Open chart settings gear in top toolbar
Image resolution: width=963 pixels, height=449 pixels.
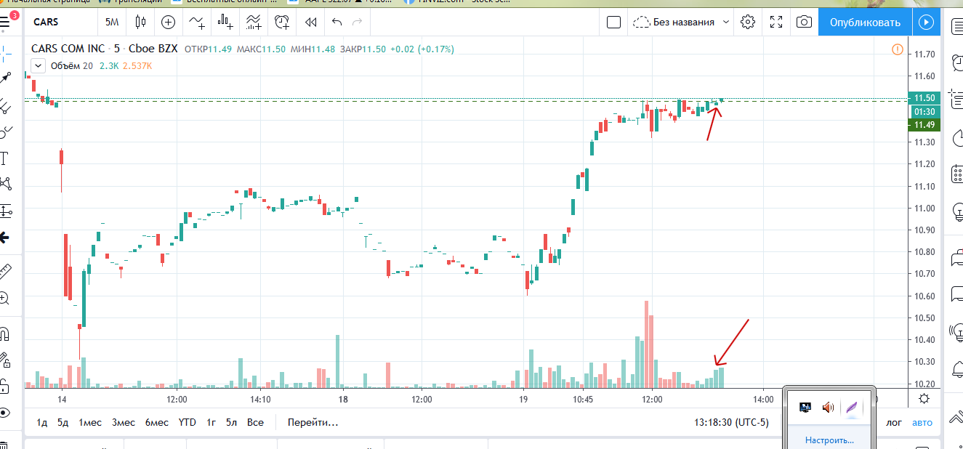pos(748,22)
